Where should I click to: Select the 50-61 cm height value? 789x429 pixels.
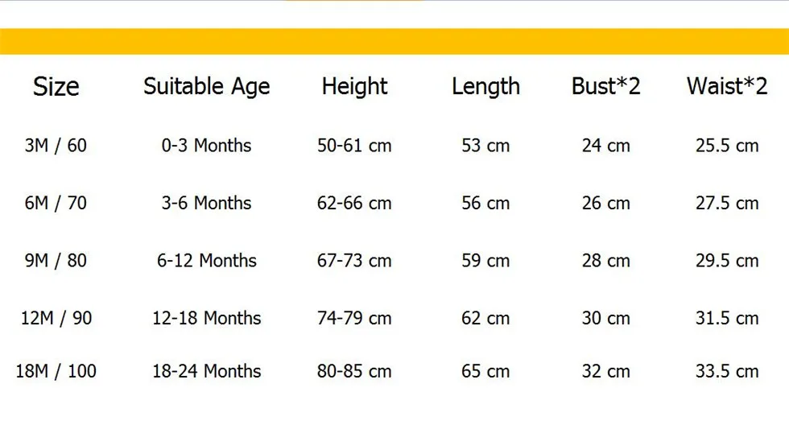coord(354,146)
